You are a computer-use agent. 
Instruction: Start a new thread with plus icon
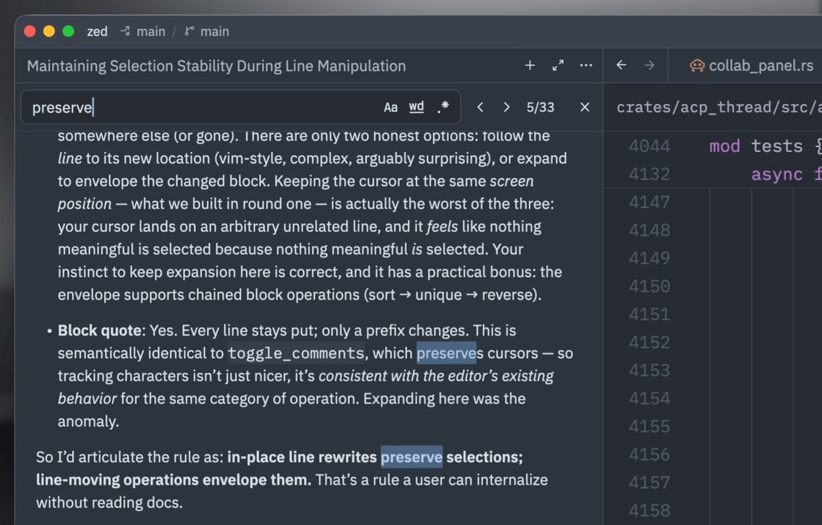530,66
